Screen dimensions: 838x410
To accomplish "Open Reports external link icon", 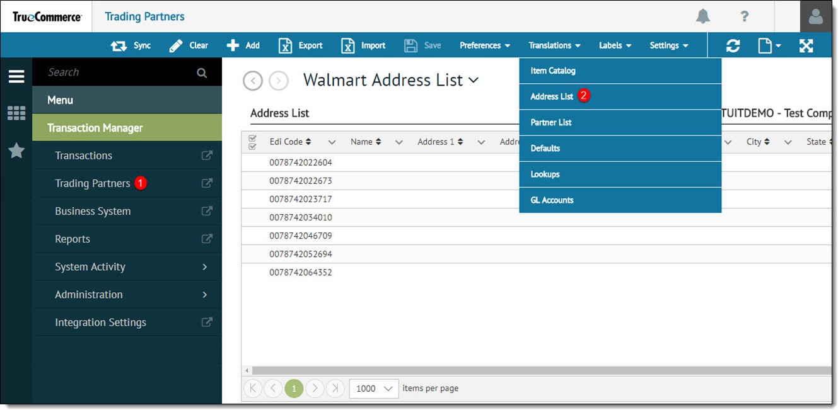I will (207, 239).
